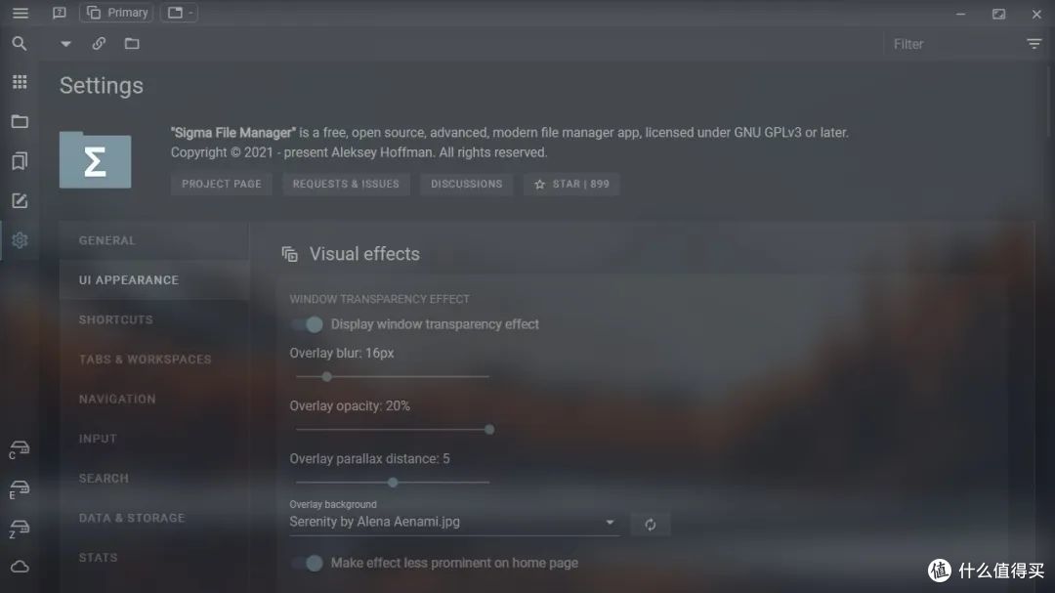Toggle Display window transparency effect
The height and width of the screenshot is (593, 1055).
pyautogui.click(x=307, y=324)
